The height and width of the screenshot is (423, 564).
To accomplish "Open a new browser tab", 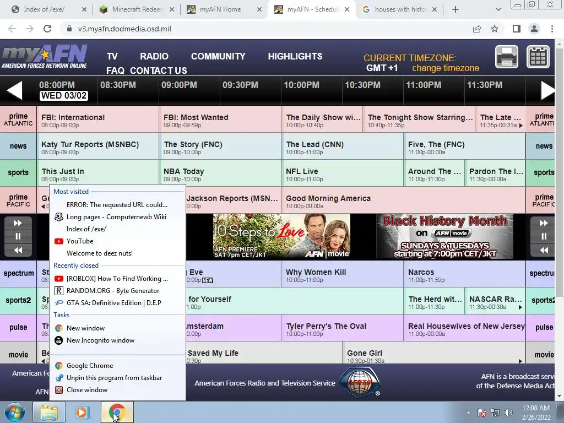I will [x=455, y=9].
